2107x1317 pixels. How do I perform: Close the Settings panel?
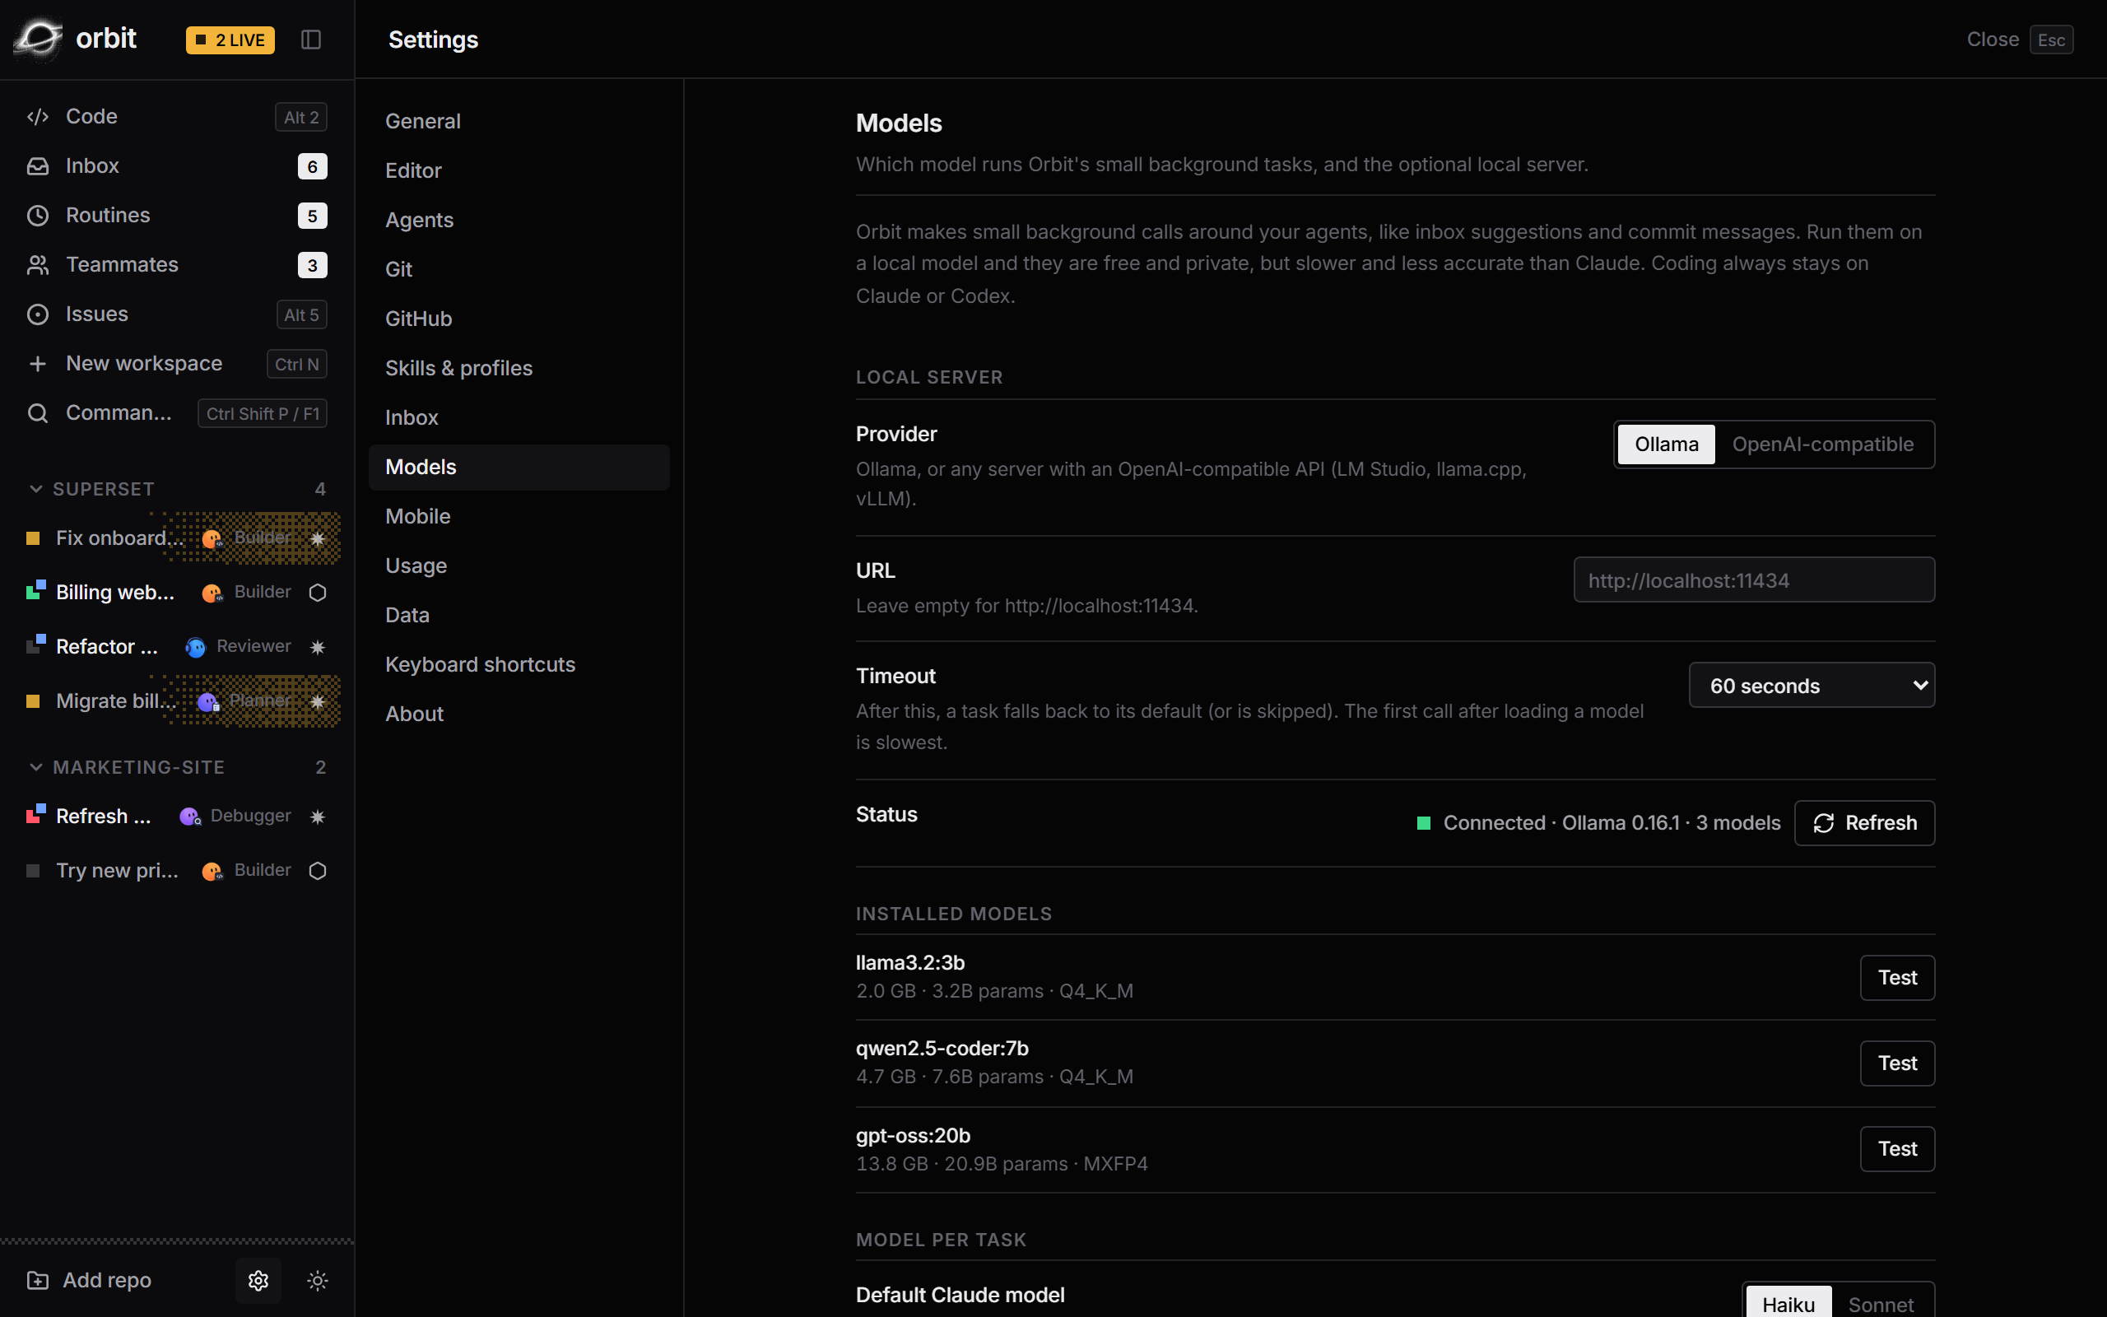pyautogui.click(x=2019, y=40)
